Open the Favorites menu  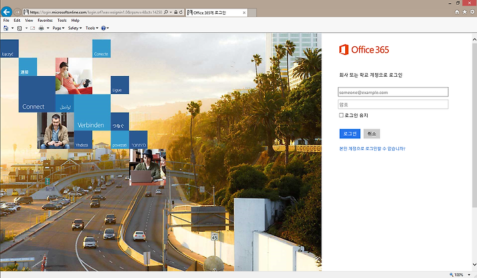pyautogui.click(x=45, y=21)
